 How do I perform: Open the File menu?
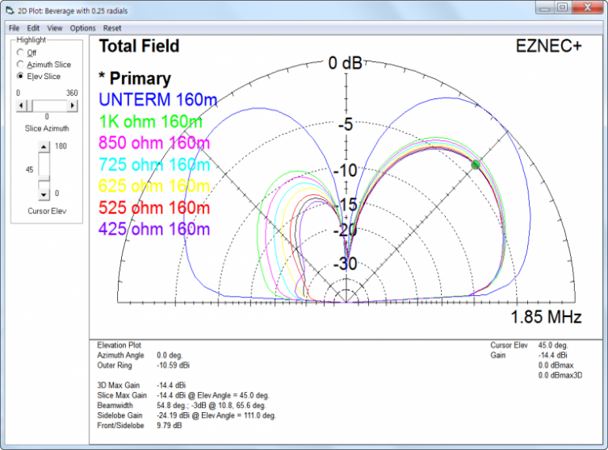(x=14, y=27)
